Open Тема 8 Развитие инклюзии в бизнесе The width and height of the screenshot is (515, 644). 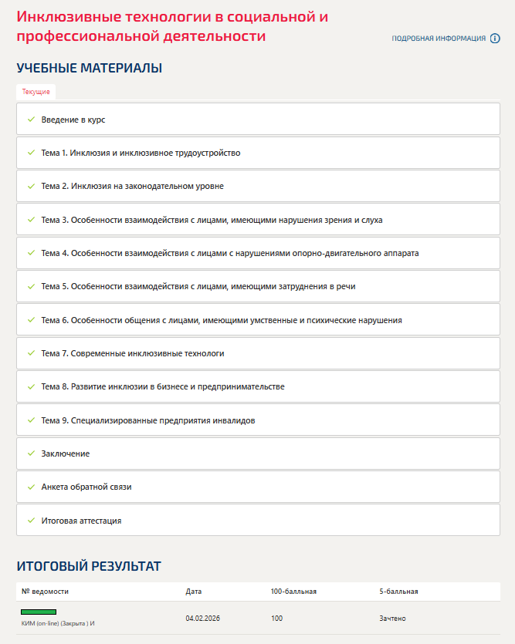[x=163, y=386]
